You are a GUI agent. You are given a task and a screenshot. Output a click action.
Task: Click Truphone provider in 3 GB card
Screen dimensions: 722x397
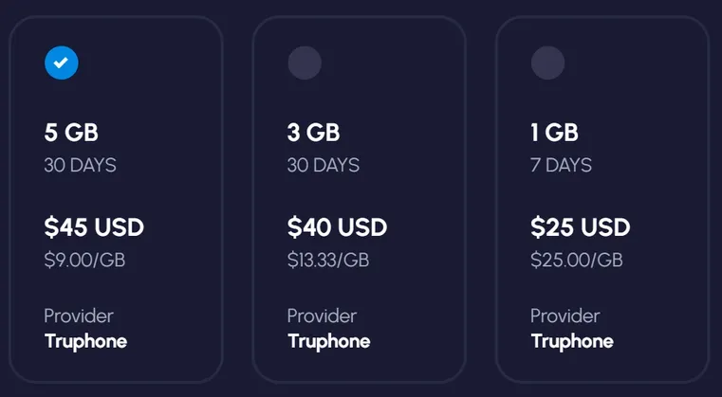click(x=329, y=342)
